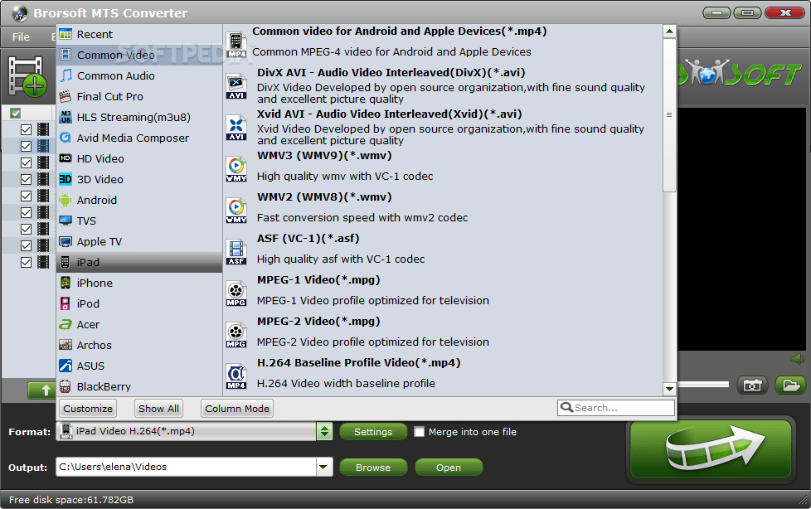This screenshot has width=811, height=509.
Task: Open the Android category
Action: click(x=139, y=200)
